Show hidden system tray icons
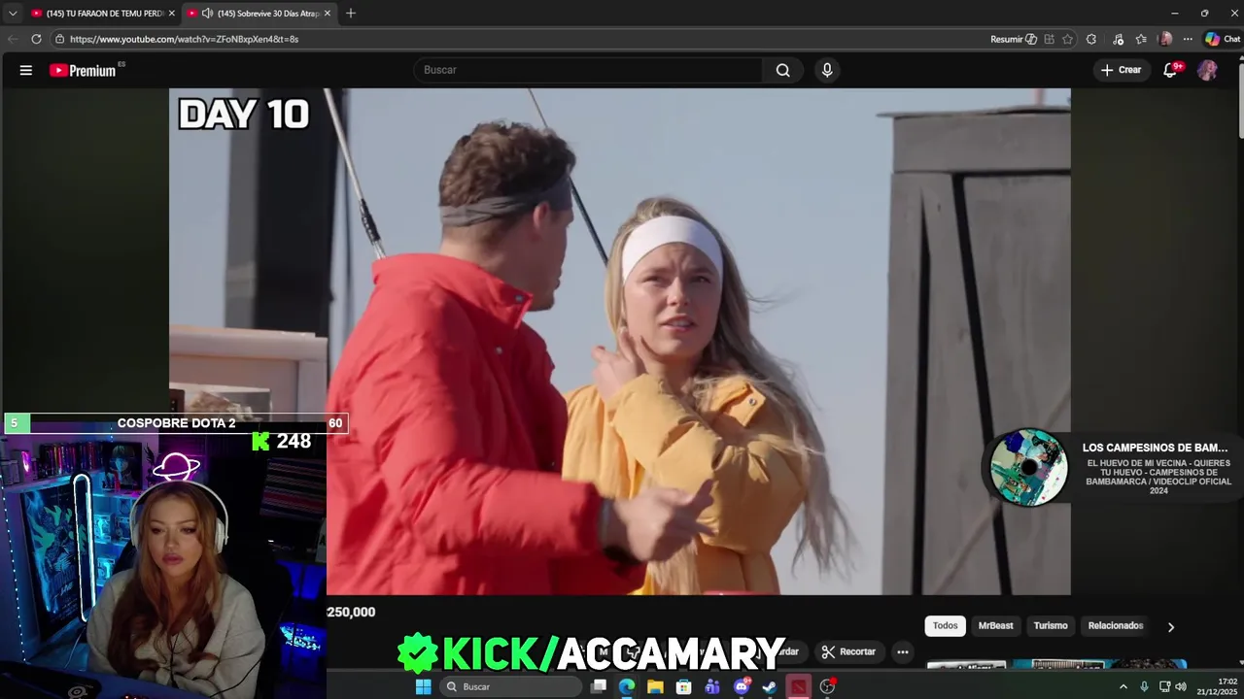This screenshot has height=699, width=1244. (x=1123, y=686)
